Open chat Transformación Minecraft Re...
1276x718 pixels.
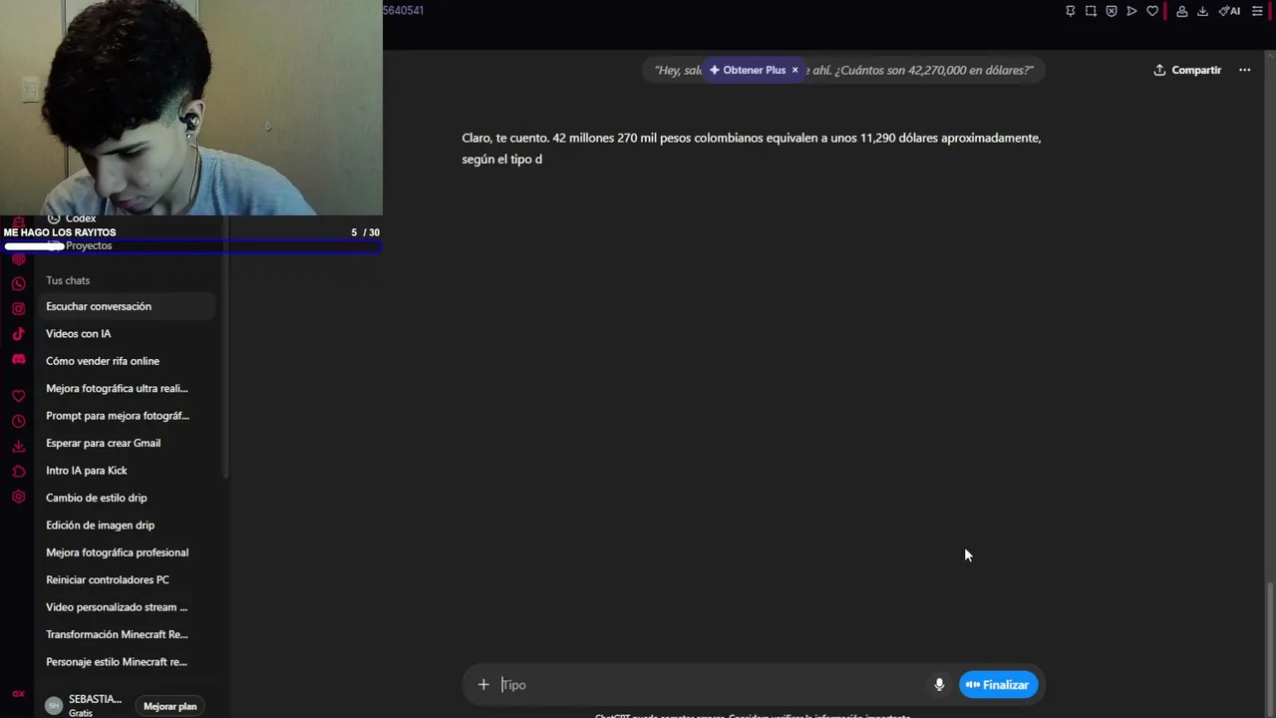coord(128,634)
